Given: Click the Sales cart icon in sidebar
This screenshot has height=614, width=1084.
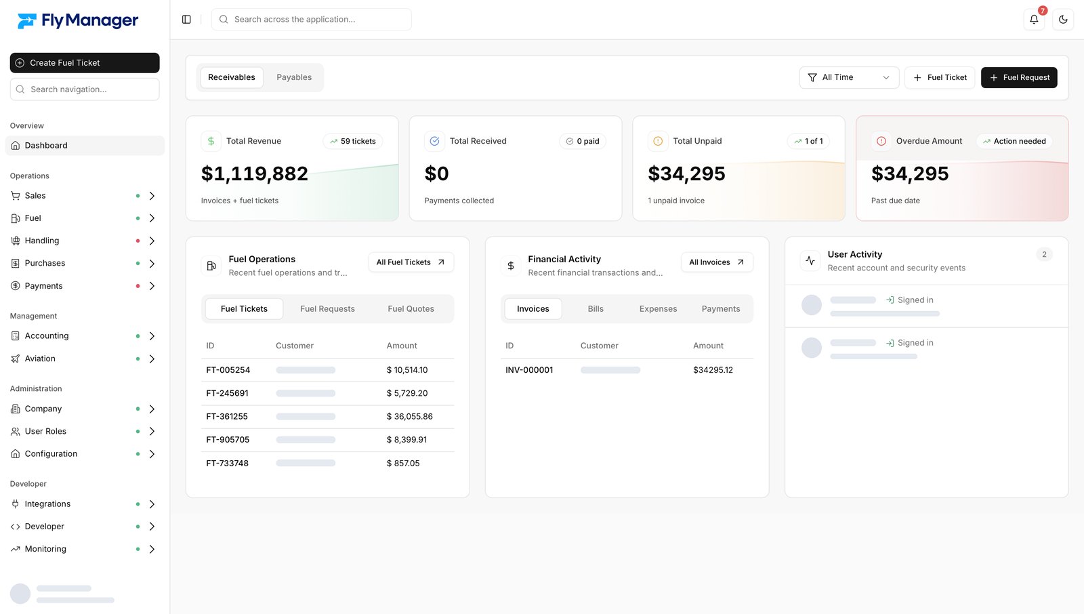Looking at the screenshot, I should pos(16,196).
